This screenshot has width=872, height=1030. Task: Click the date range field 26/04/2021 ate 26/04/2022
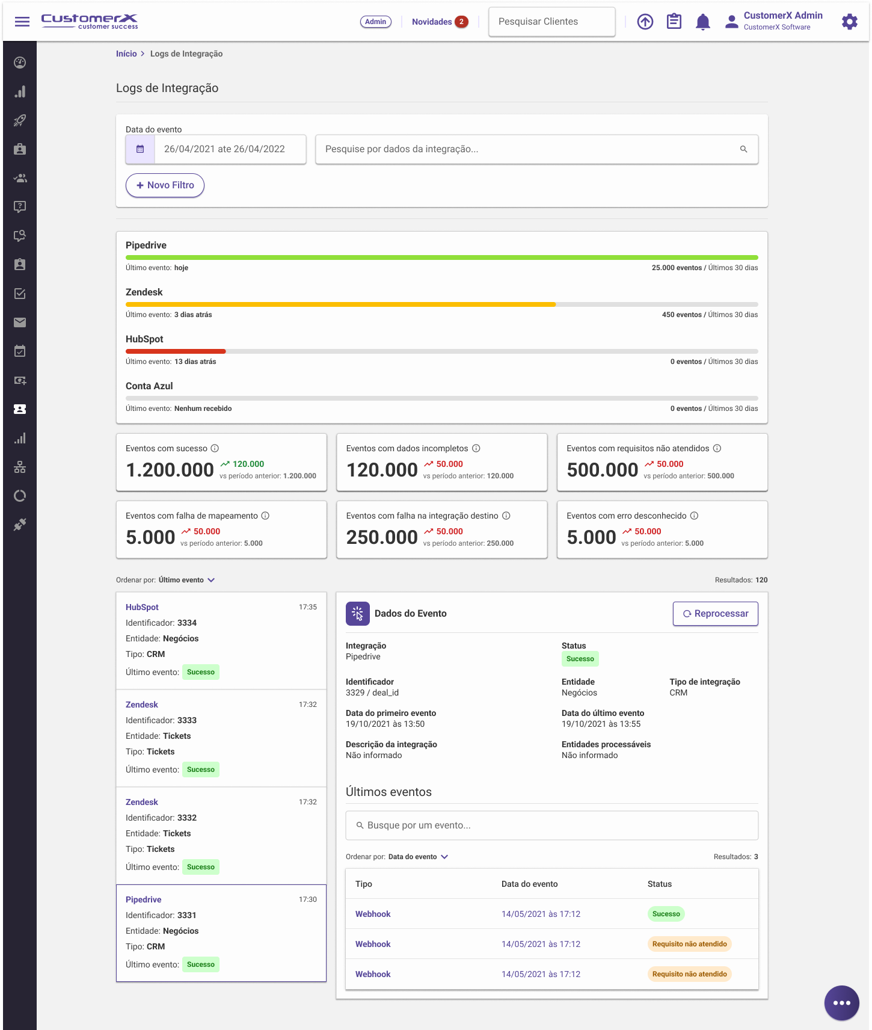(x=230, y=149)
